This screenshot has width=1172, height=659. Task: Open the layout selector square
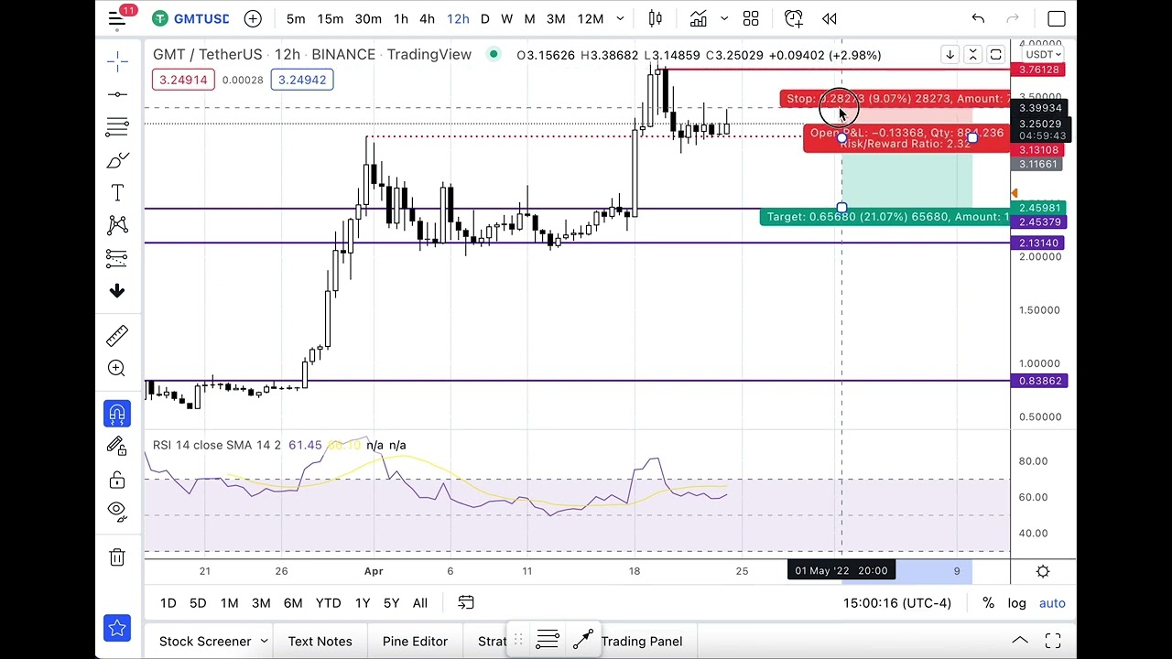(1057, 18)
